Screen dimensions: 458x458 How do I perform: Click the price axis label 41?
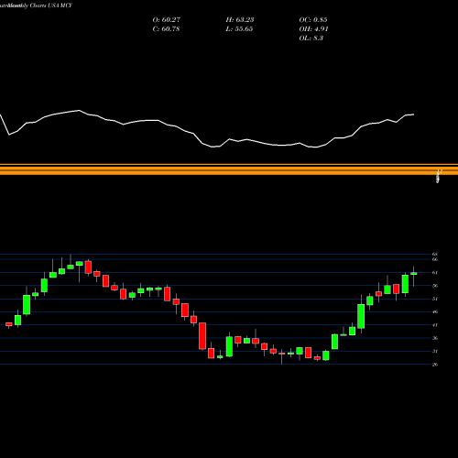[435, 325]
